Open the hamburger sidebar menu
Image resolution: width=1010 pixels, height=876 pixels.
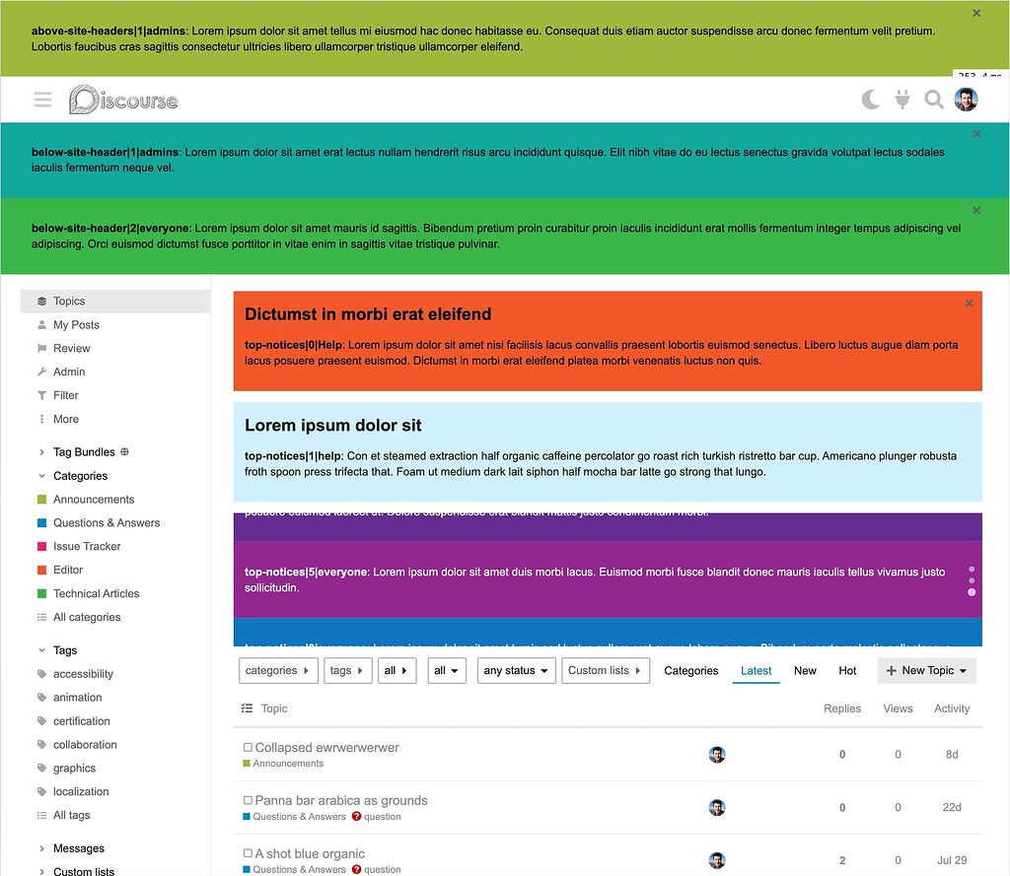(42, 100)
